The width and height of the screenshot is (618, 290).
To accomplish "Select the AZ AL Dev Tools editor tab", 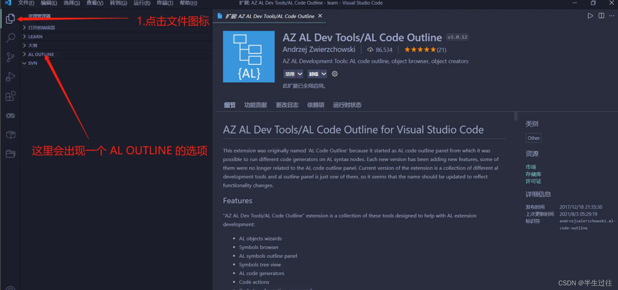I will [270, 16].
